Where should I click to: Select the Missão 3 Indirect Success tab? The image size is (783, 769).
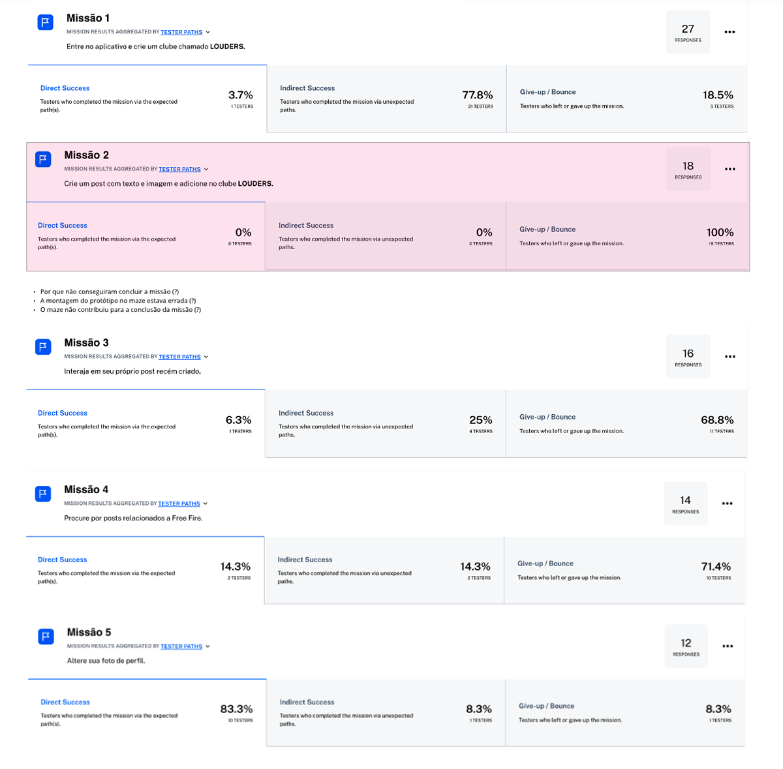click(x=385, y=423)
